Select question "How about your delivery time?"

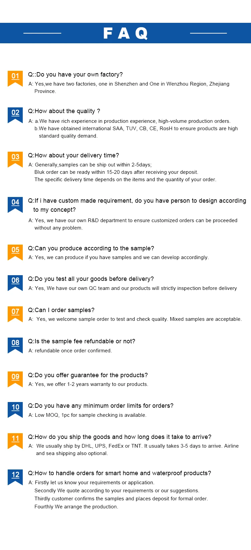click(73, 155)
